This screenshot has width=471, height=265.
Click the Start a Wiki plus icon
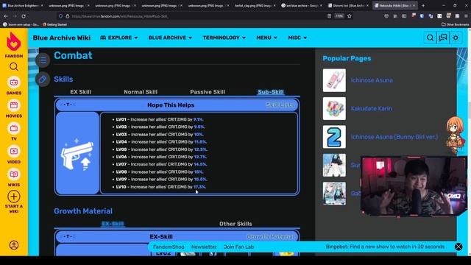[14, 197]
